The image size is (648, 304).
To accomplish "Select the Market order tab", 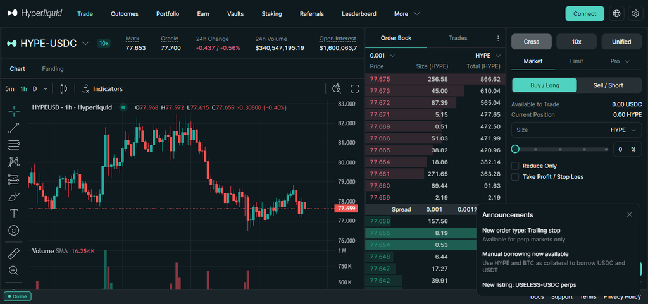I will (x=533, y=61).
